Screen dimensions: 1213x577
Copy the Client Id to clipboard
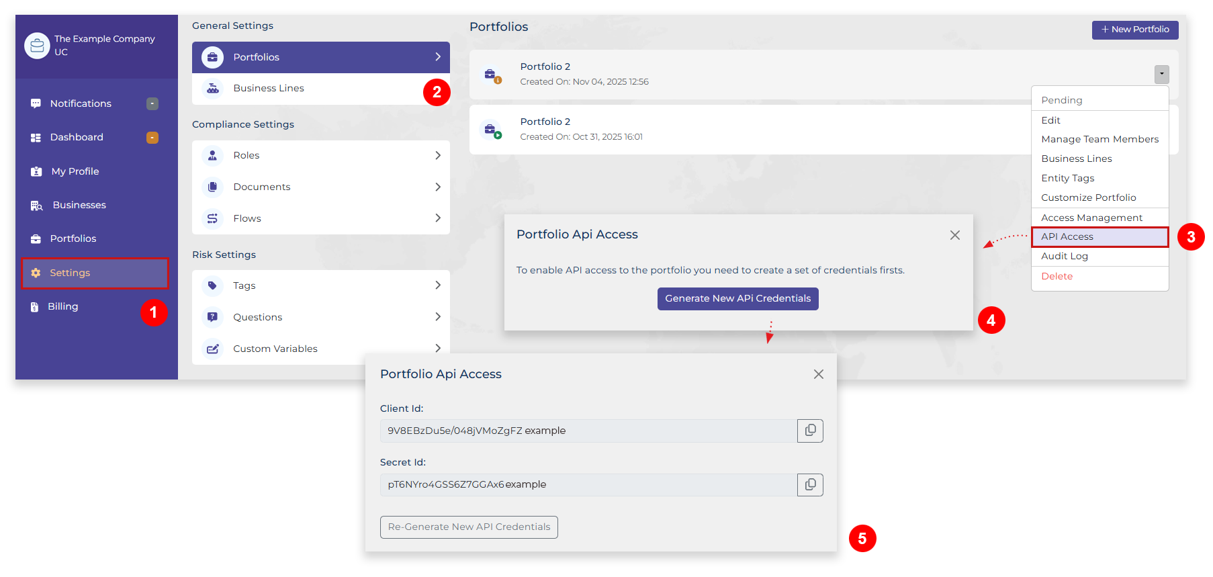pos(810,431)
